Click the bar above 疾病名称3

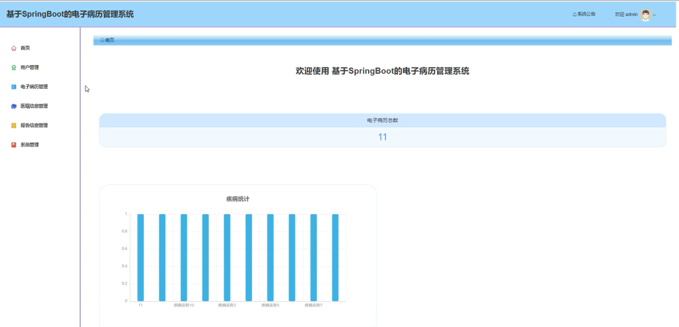(x=227, y=257)
